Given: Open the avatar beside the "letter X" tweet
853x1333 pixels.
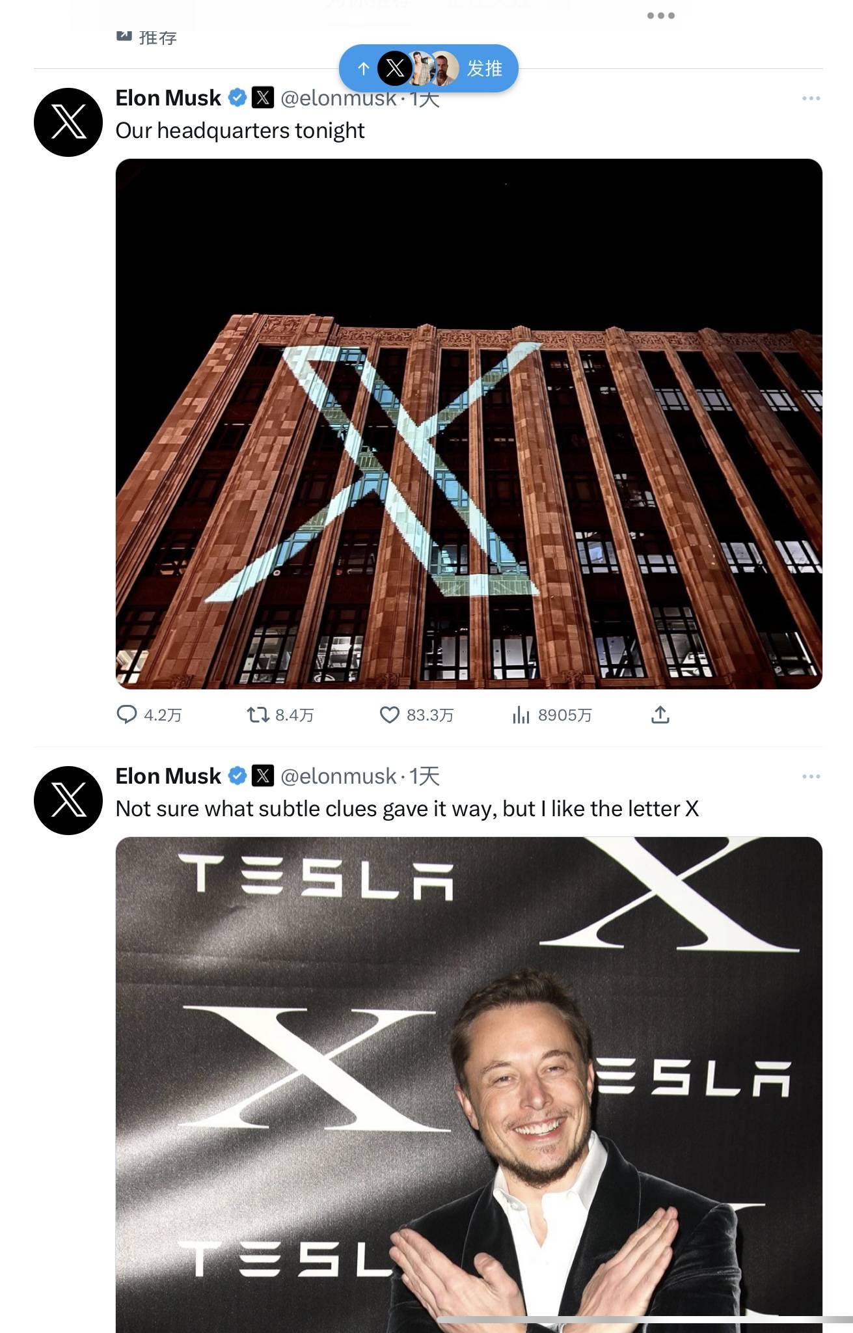Looking at the screenshot, I should tap(68, 801).
